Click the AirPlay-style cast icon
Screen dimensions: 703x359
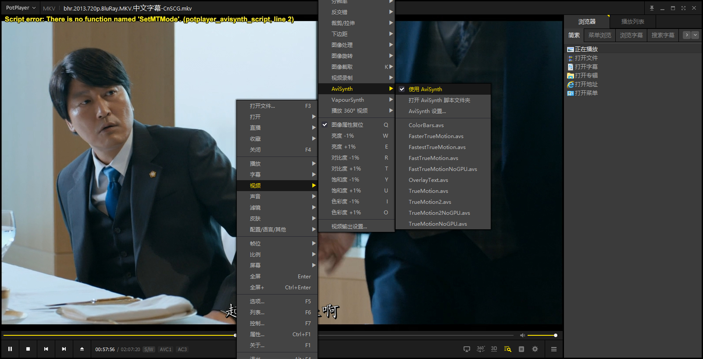point(467,349)
